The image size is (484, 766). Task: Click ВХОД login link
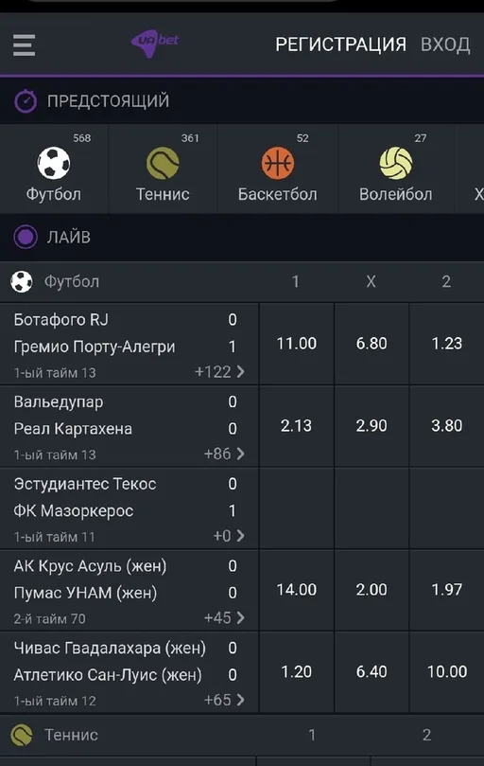coord(445,45)
